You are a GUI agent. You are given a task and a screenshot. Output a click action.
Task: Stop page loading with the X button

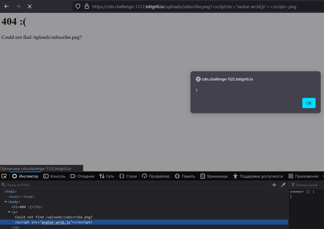(x=30, y=6)
